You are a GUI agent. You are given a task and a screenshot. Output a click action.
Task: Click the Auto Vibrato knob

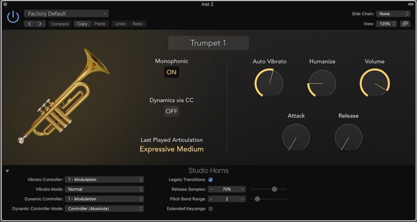click(269, 83)
